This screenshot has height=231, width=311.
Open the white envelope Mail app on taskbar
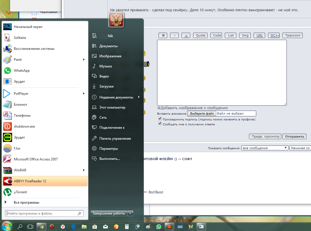click(105, 226)
